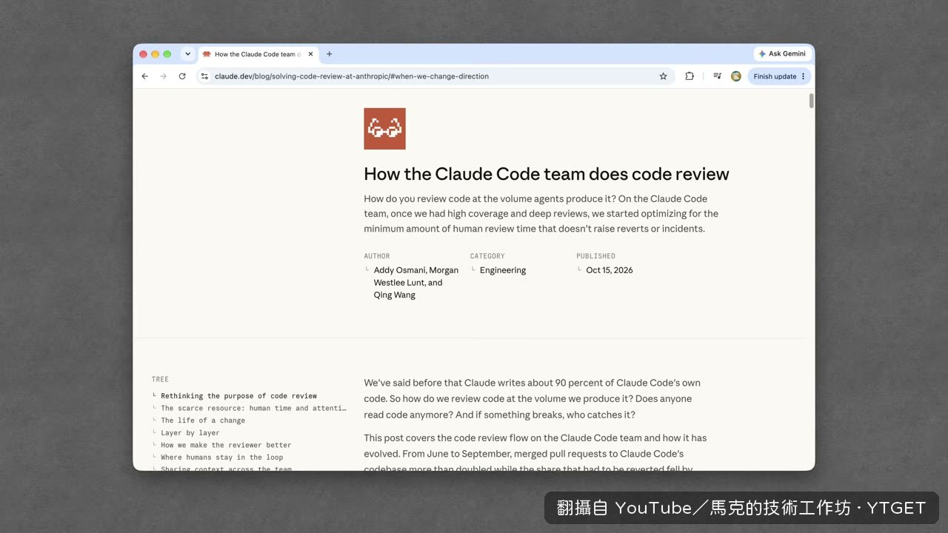The image size is (948, 533).
Task: Click the article title heading
Action: (x=547, y=174)
